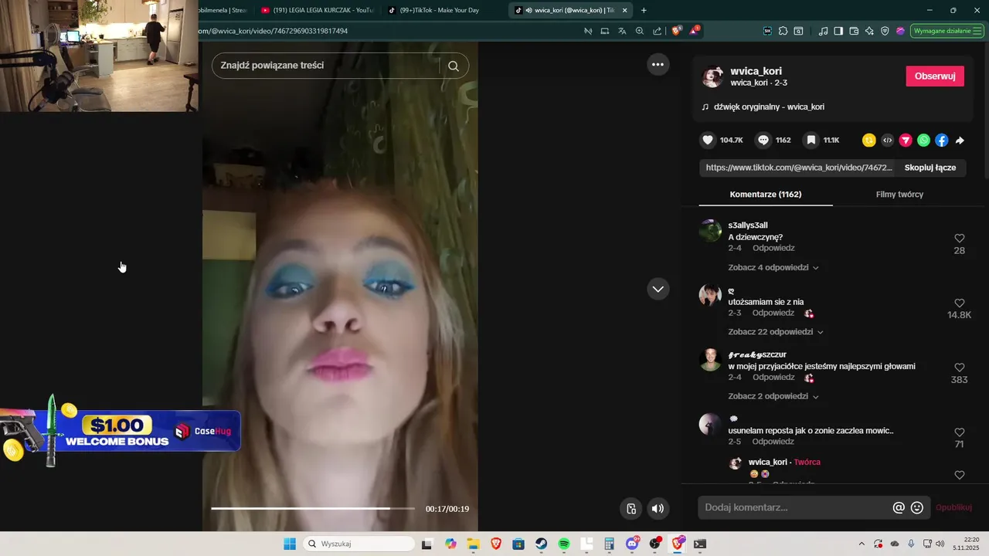Copy link with 'Skopiuj łącze'

coord(930,168)
